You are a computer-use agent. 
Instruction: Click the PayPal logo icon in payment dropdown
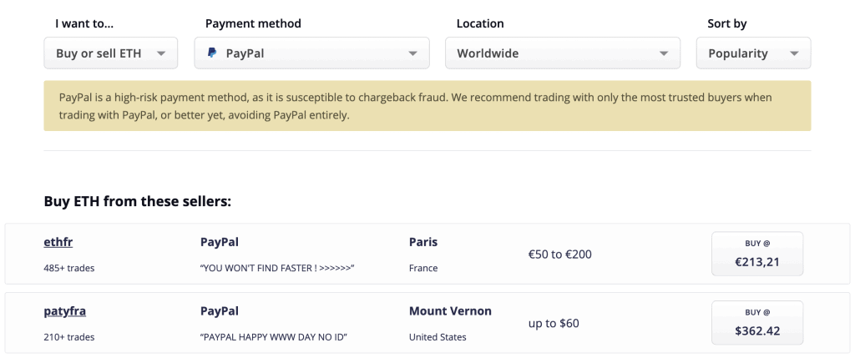(x=212, y=53)
